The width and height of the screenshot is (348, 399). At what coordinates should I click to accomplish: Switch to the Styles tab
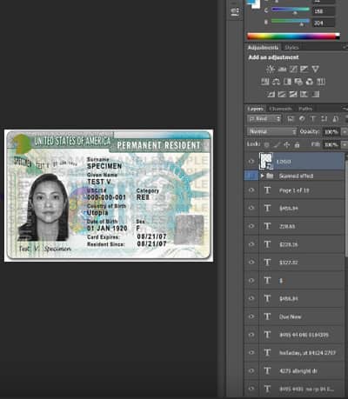(291, 48)
